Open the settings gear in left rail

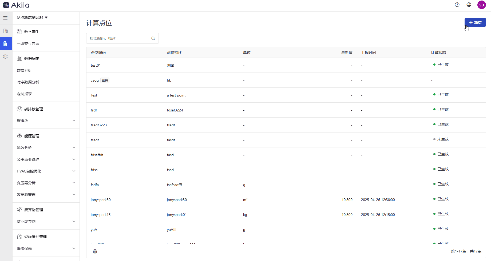tap(5, 57)
